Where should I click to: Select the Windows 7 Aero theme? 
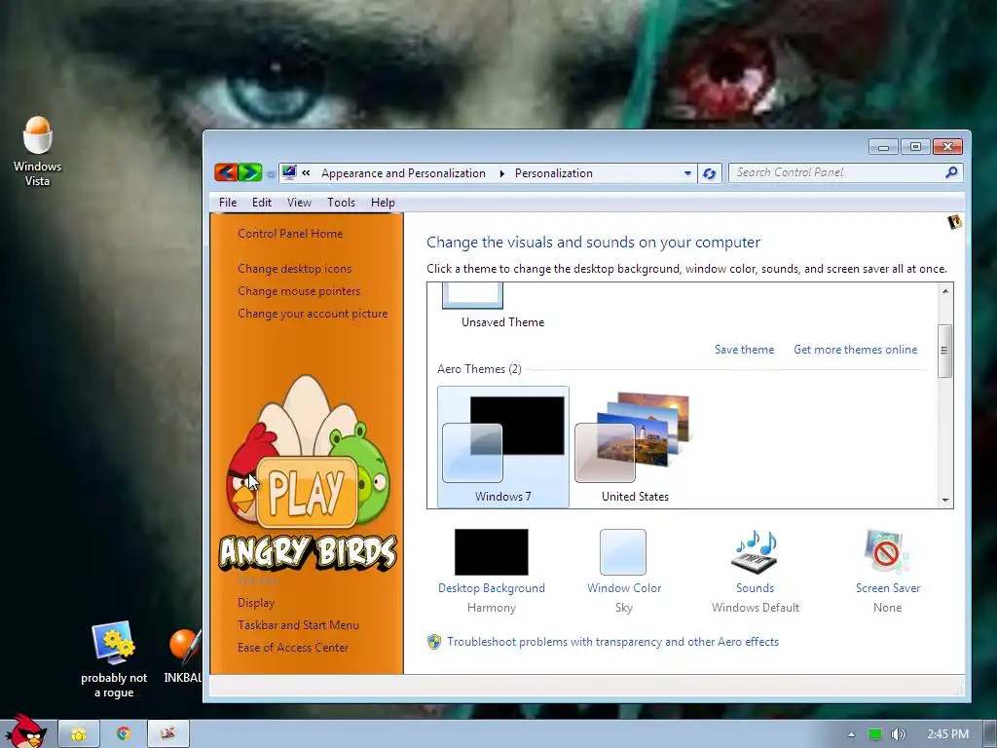pyautogui.click(x=503, y=446)
